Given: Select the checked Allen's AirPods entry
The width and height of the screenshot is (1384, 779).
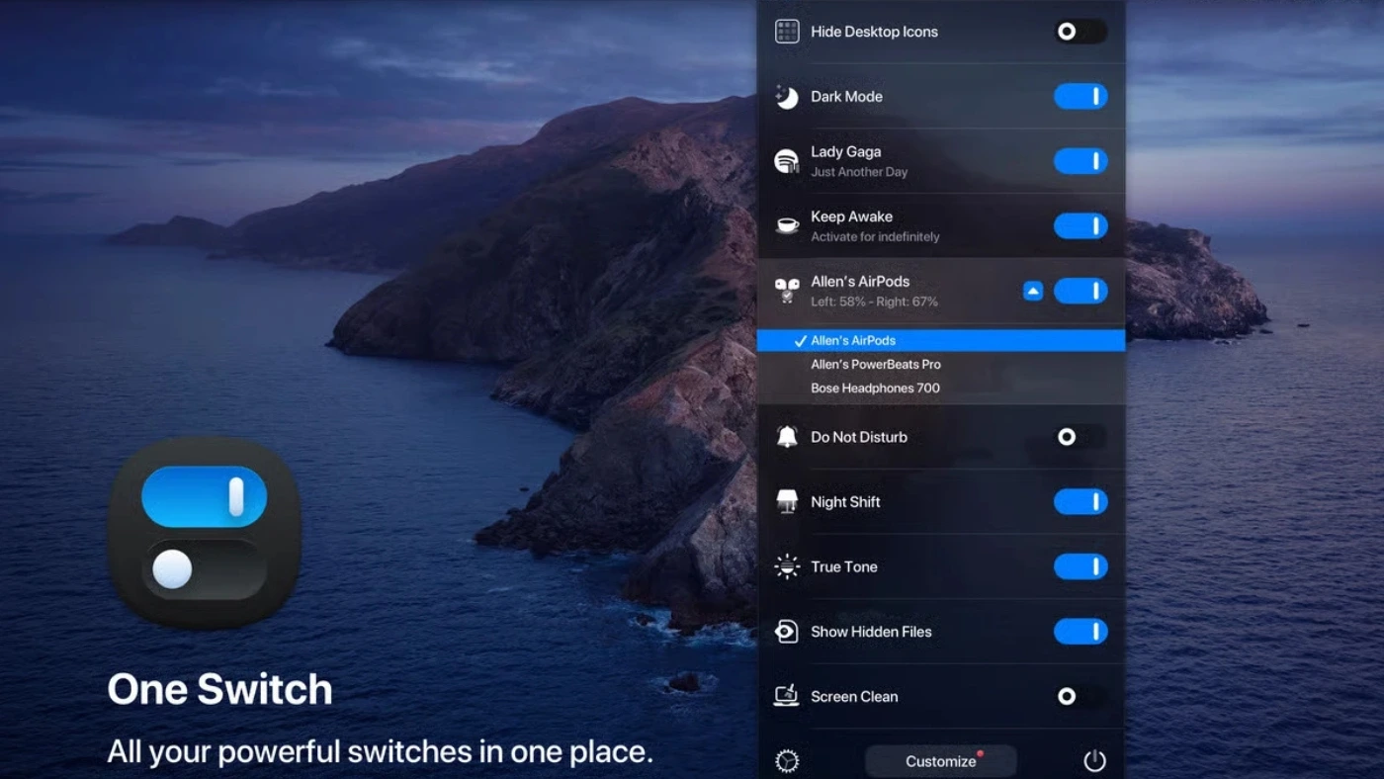Looking at the screenshot, I should 852,341.
